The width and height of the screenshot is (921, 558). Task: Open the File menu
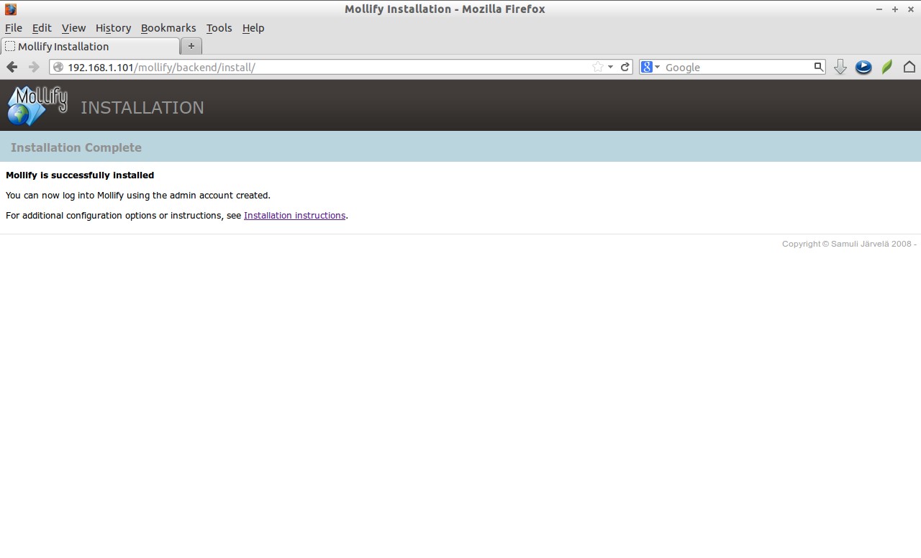coord(14,28)
